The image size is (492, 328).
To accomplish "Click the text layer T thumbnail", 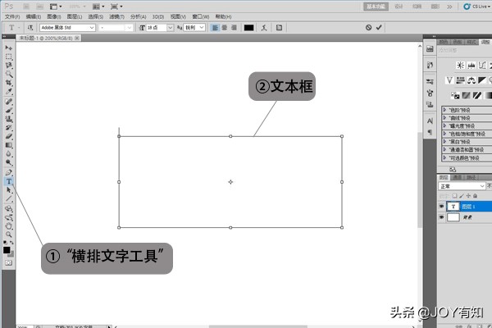I will pyautogui.click(x=453, y=206).
